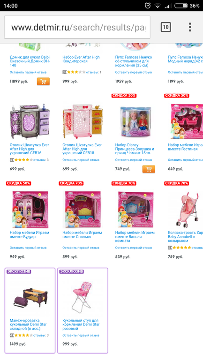Viewport: 203px width, 361px height.
Task: Leave first review for Кукольный стул Demi Star
Action: click(81, 335)
